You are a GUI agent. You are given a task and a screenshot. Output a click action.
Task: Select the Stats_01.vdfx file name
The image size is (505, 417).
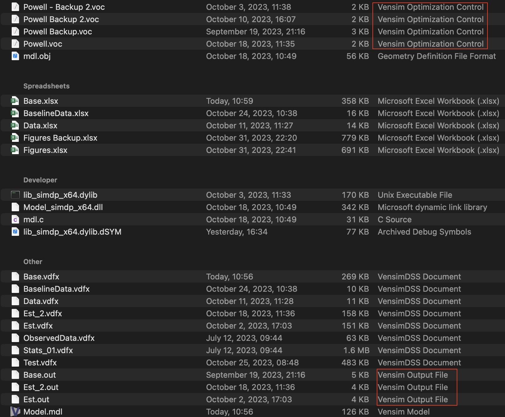coord(48,350)
